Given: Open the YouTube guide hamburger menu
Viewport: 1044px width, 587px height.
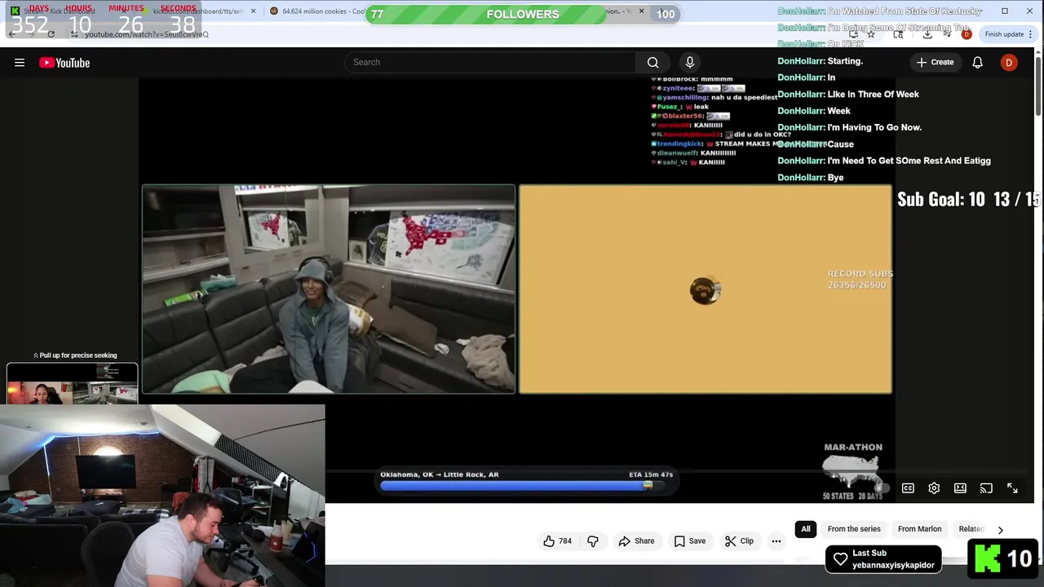Looking at the screenshot, I should tap(20, 63).
